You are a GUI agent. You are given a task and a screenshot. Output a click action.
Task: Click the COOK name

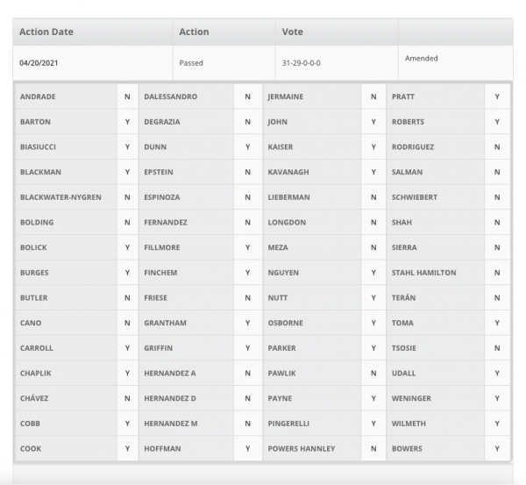pyautogui.click(x=31, y=449)
